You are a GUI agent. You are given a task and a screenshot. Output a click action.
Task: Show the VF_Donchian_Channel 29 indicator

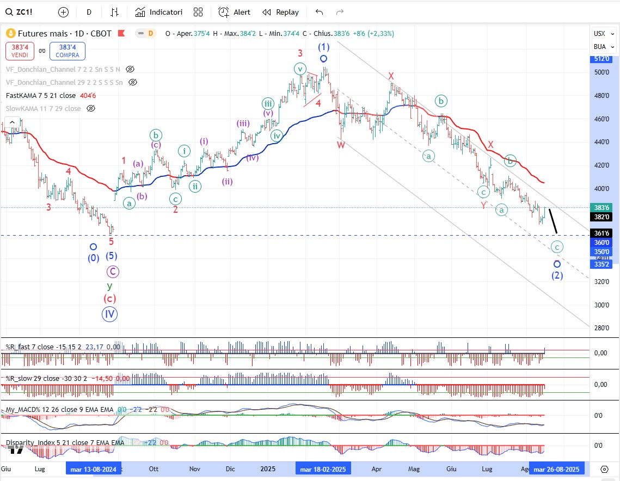pos(133,83)
